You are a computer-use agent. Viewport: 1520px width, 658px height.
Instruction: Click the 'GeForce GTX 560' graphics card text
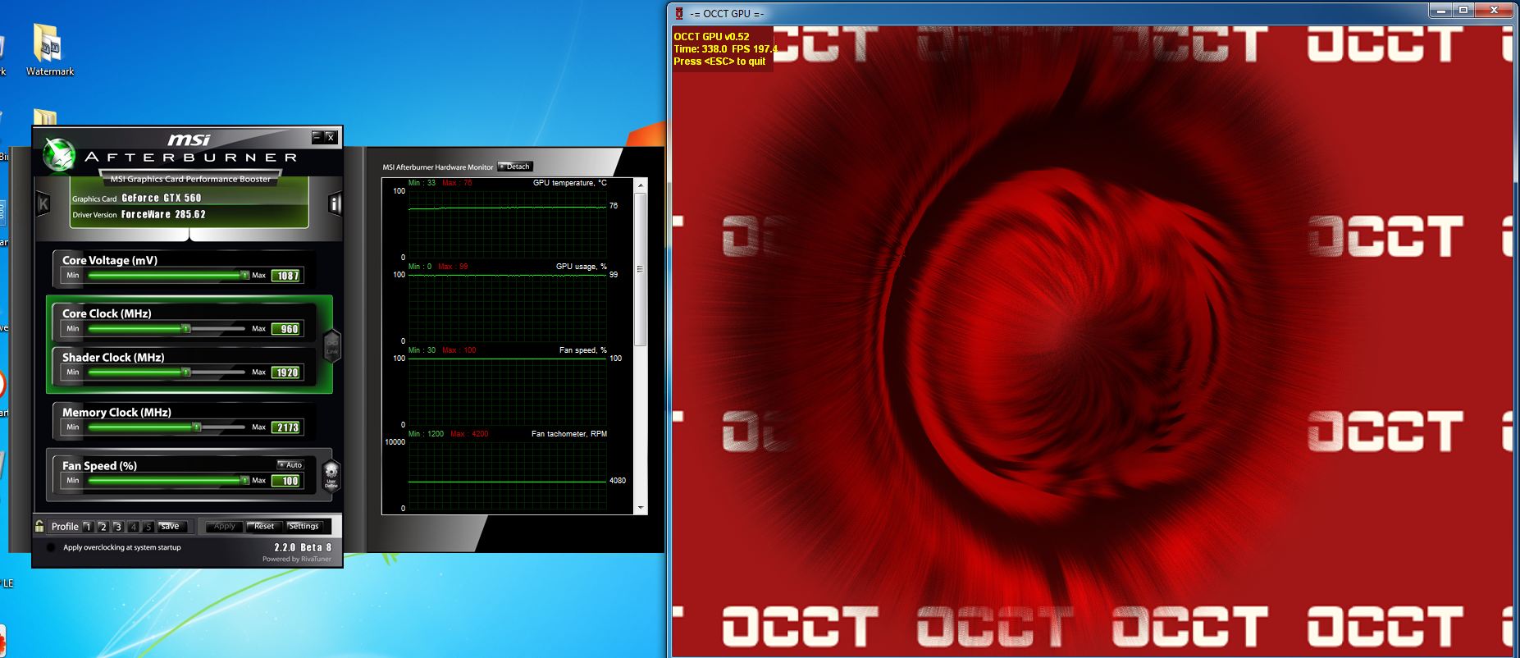[x=162, y=198]
